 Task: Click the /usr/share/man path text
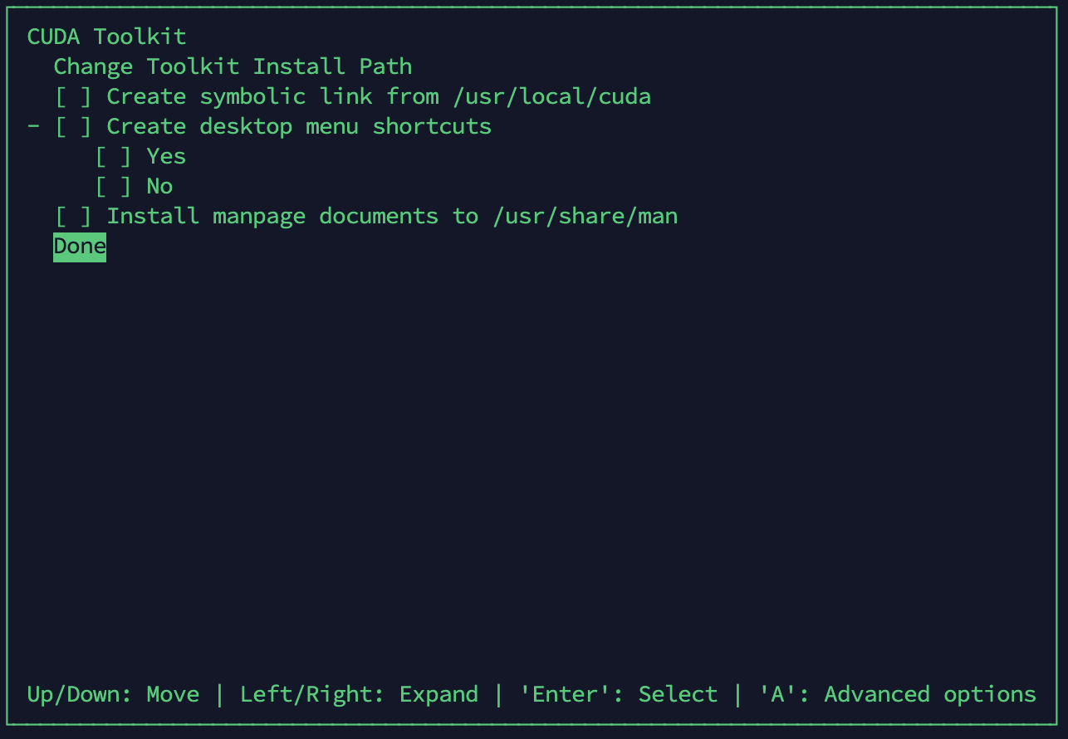point(585,216)
